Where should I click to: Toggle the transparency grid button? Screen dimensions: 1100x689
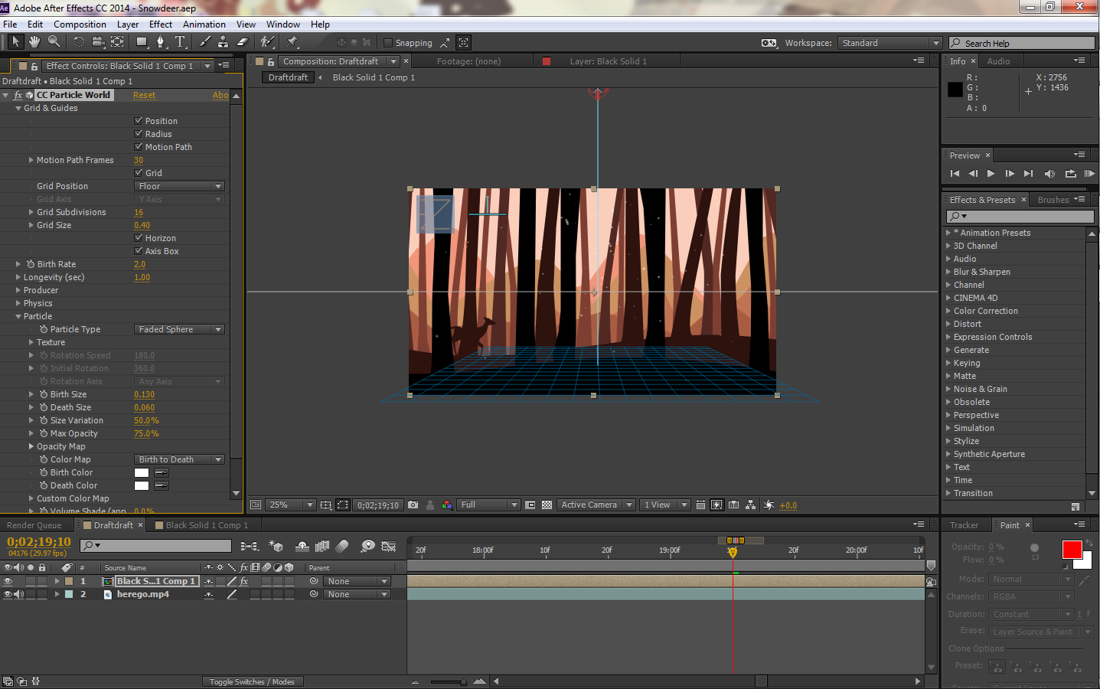pyautogui.click(x=547, y=505)
